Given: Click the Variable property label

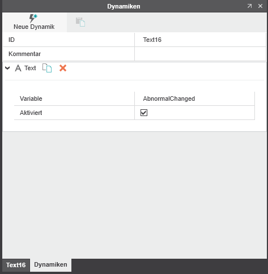Looking at the screenshot, I should pyautogui.click(x=31, y=99).
